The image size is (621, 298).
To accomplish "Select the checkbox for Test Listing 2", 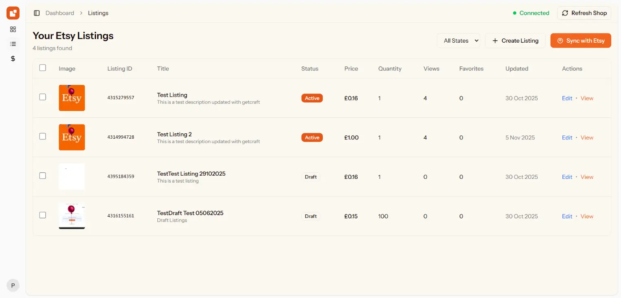I will 43,137.
